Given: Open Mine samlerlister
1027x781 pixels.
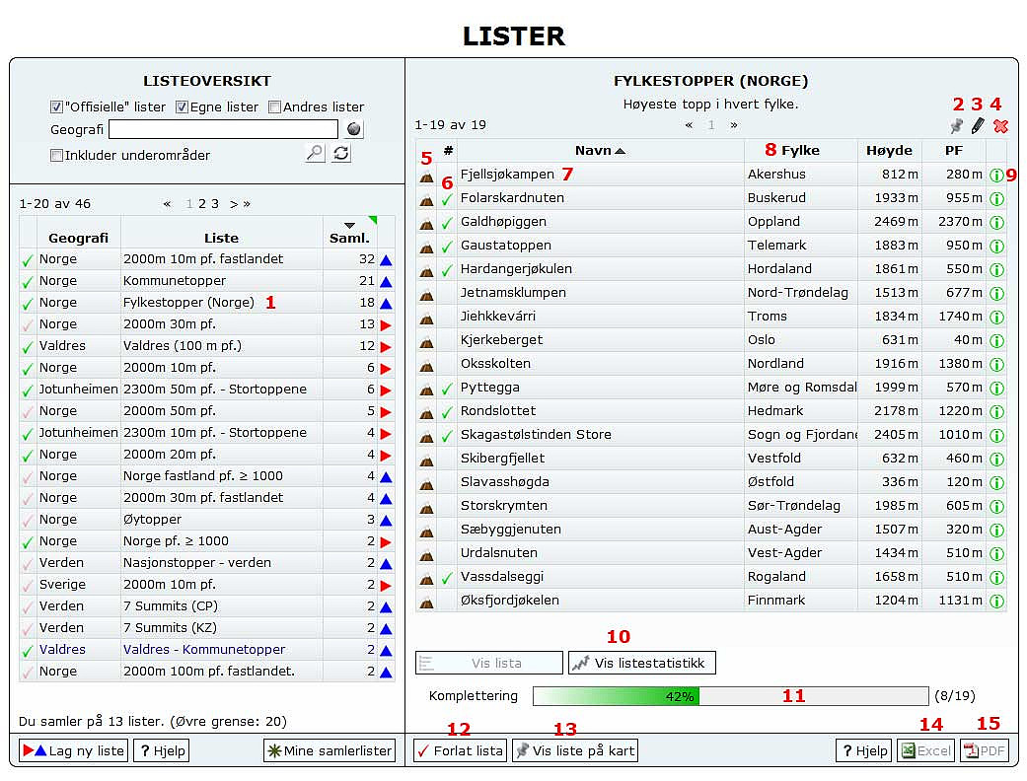Looking at the screenshot, I should (x=330, y=750).
